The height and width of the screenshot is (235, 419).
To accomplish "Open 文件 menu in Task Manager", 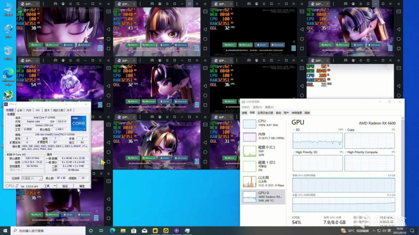I will point(245,107).
